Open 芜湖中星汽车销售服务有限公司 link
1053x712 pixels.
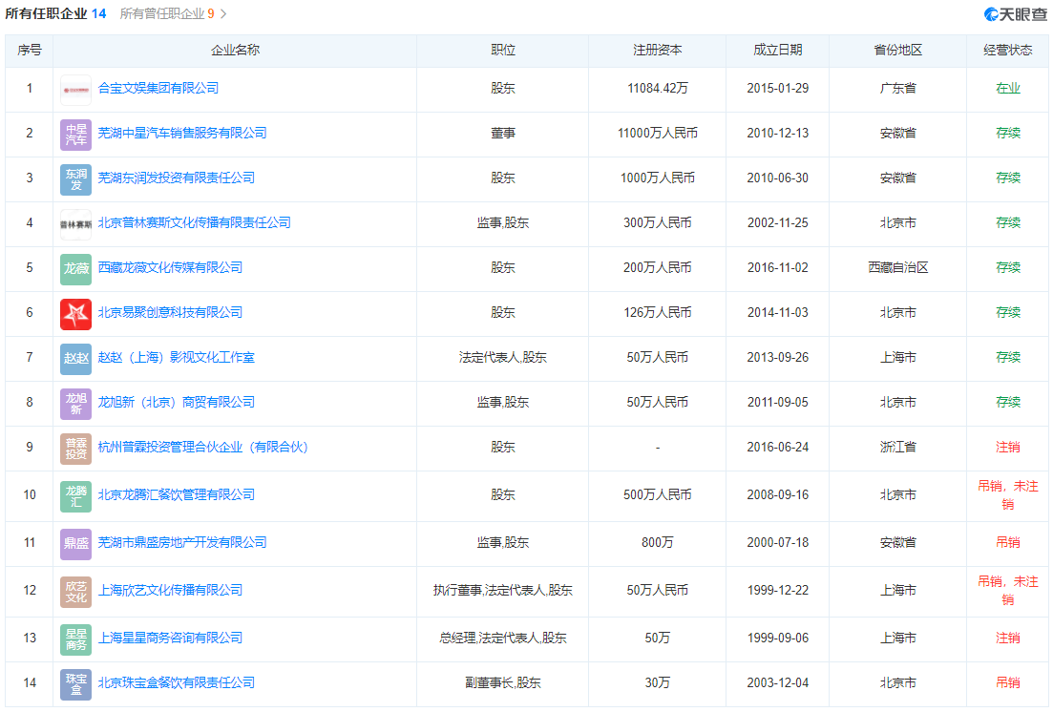point(182,133)
